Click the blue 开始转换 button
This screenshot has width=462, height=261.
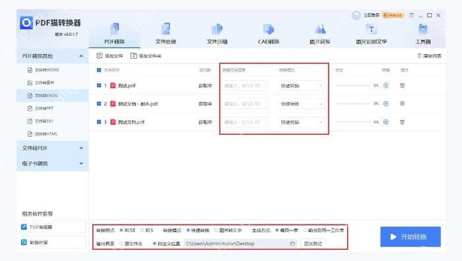coord(411,237)
